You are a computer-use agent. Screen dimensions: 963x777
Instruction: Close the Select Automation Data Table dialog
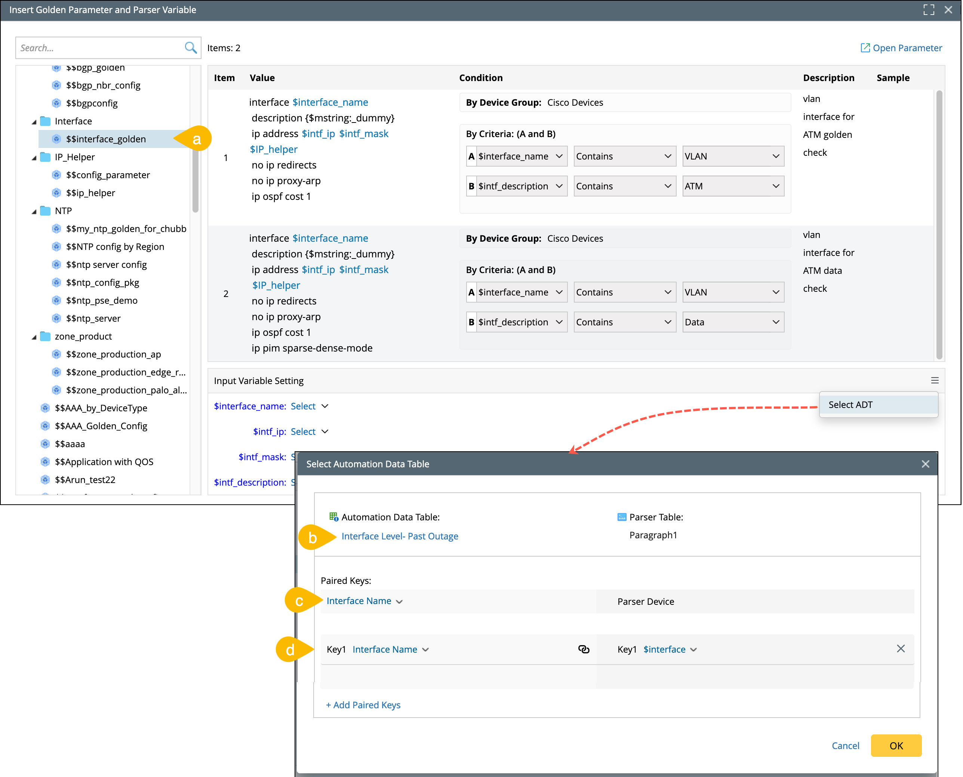click(x=925, y=464)
